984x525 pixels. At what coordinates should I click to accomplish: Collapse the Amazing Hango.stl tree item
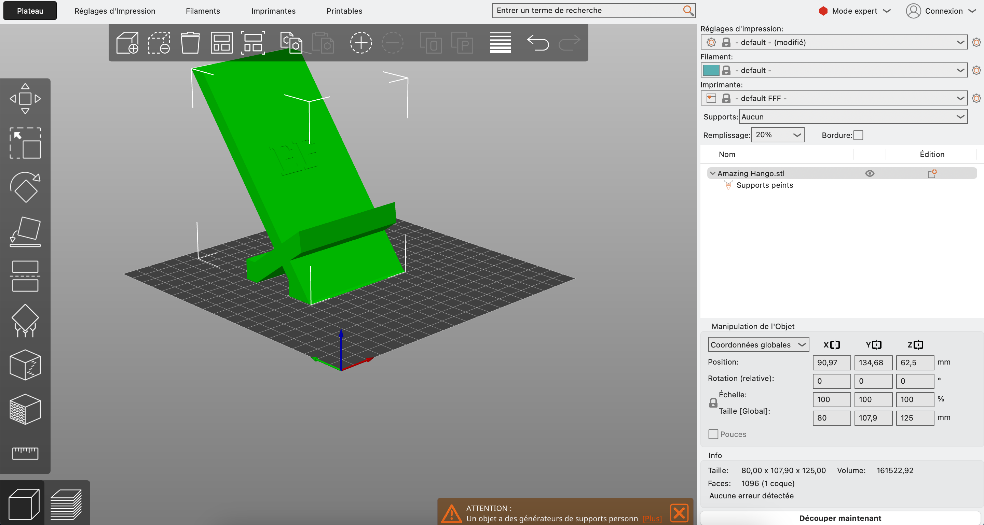(x=712, y=173)
